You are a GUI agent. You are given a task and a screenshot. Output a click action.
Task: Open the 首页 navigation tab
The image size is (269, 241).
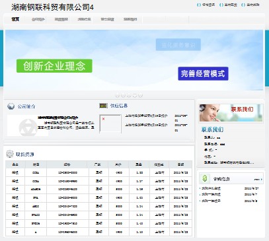click(15, 19)
